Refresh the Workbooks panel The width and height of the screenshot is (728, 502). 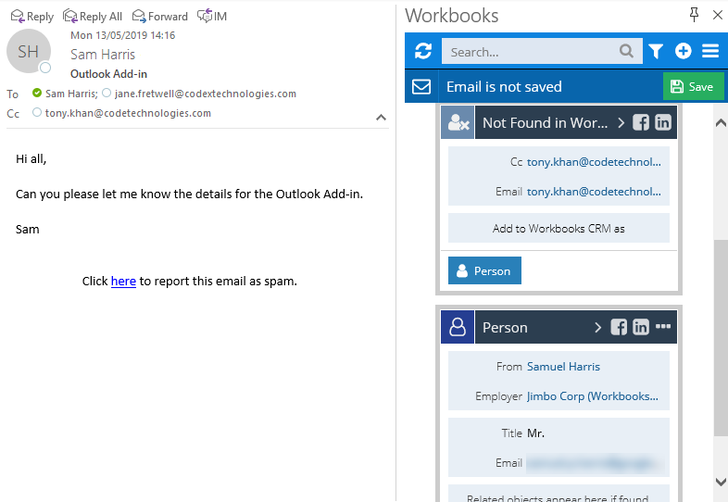click(x=423, y=51)
